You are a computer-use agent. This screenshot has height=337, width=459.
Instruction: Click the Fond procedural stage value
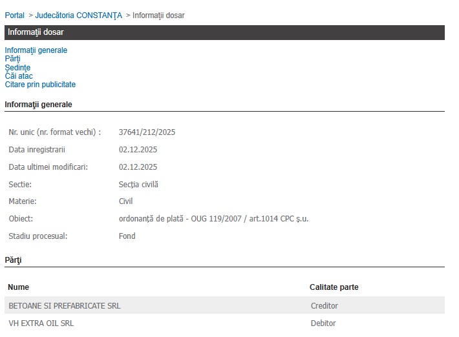127,236
